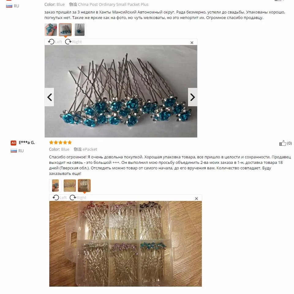Screen dimensions: 294x294
Task: Open middle thumbnail in E***a G.'s review
Action: (x=70, y=186)
